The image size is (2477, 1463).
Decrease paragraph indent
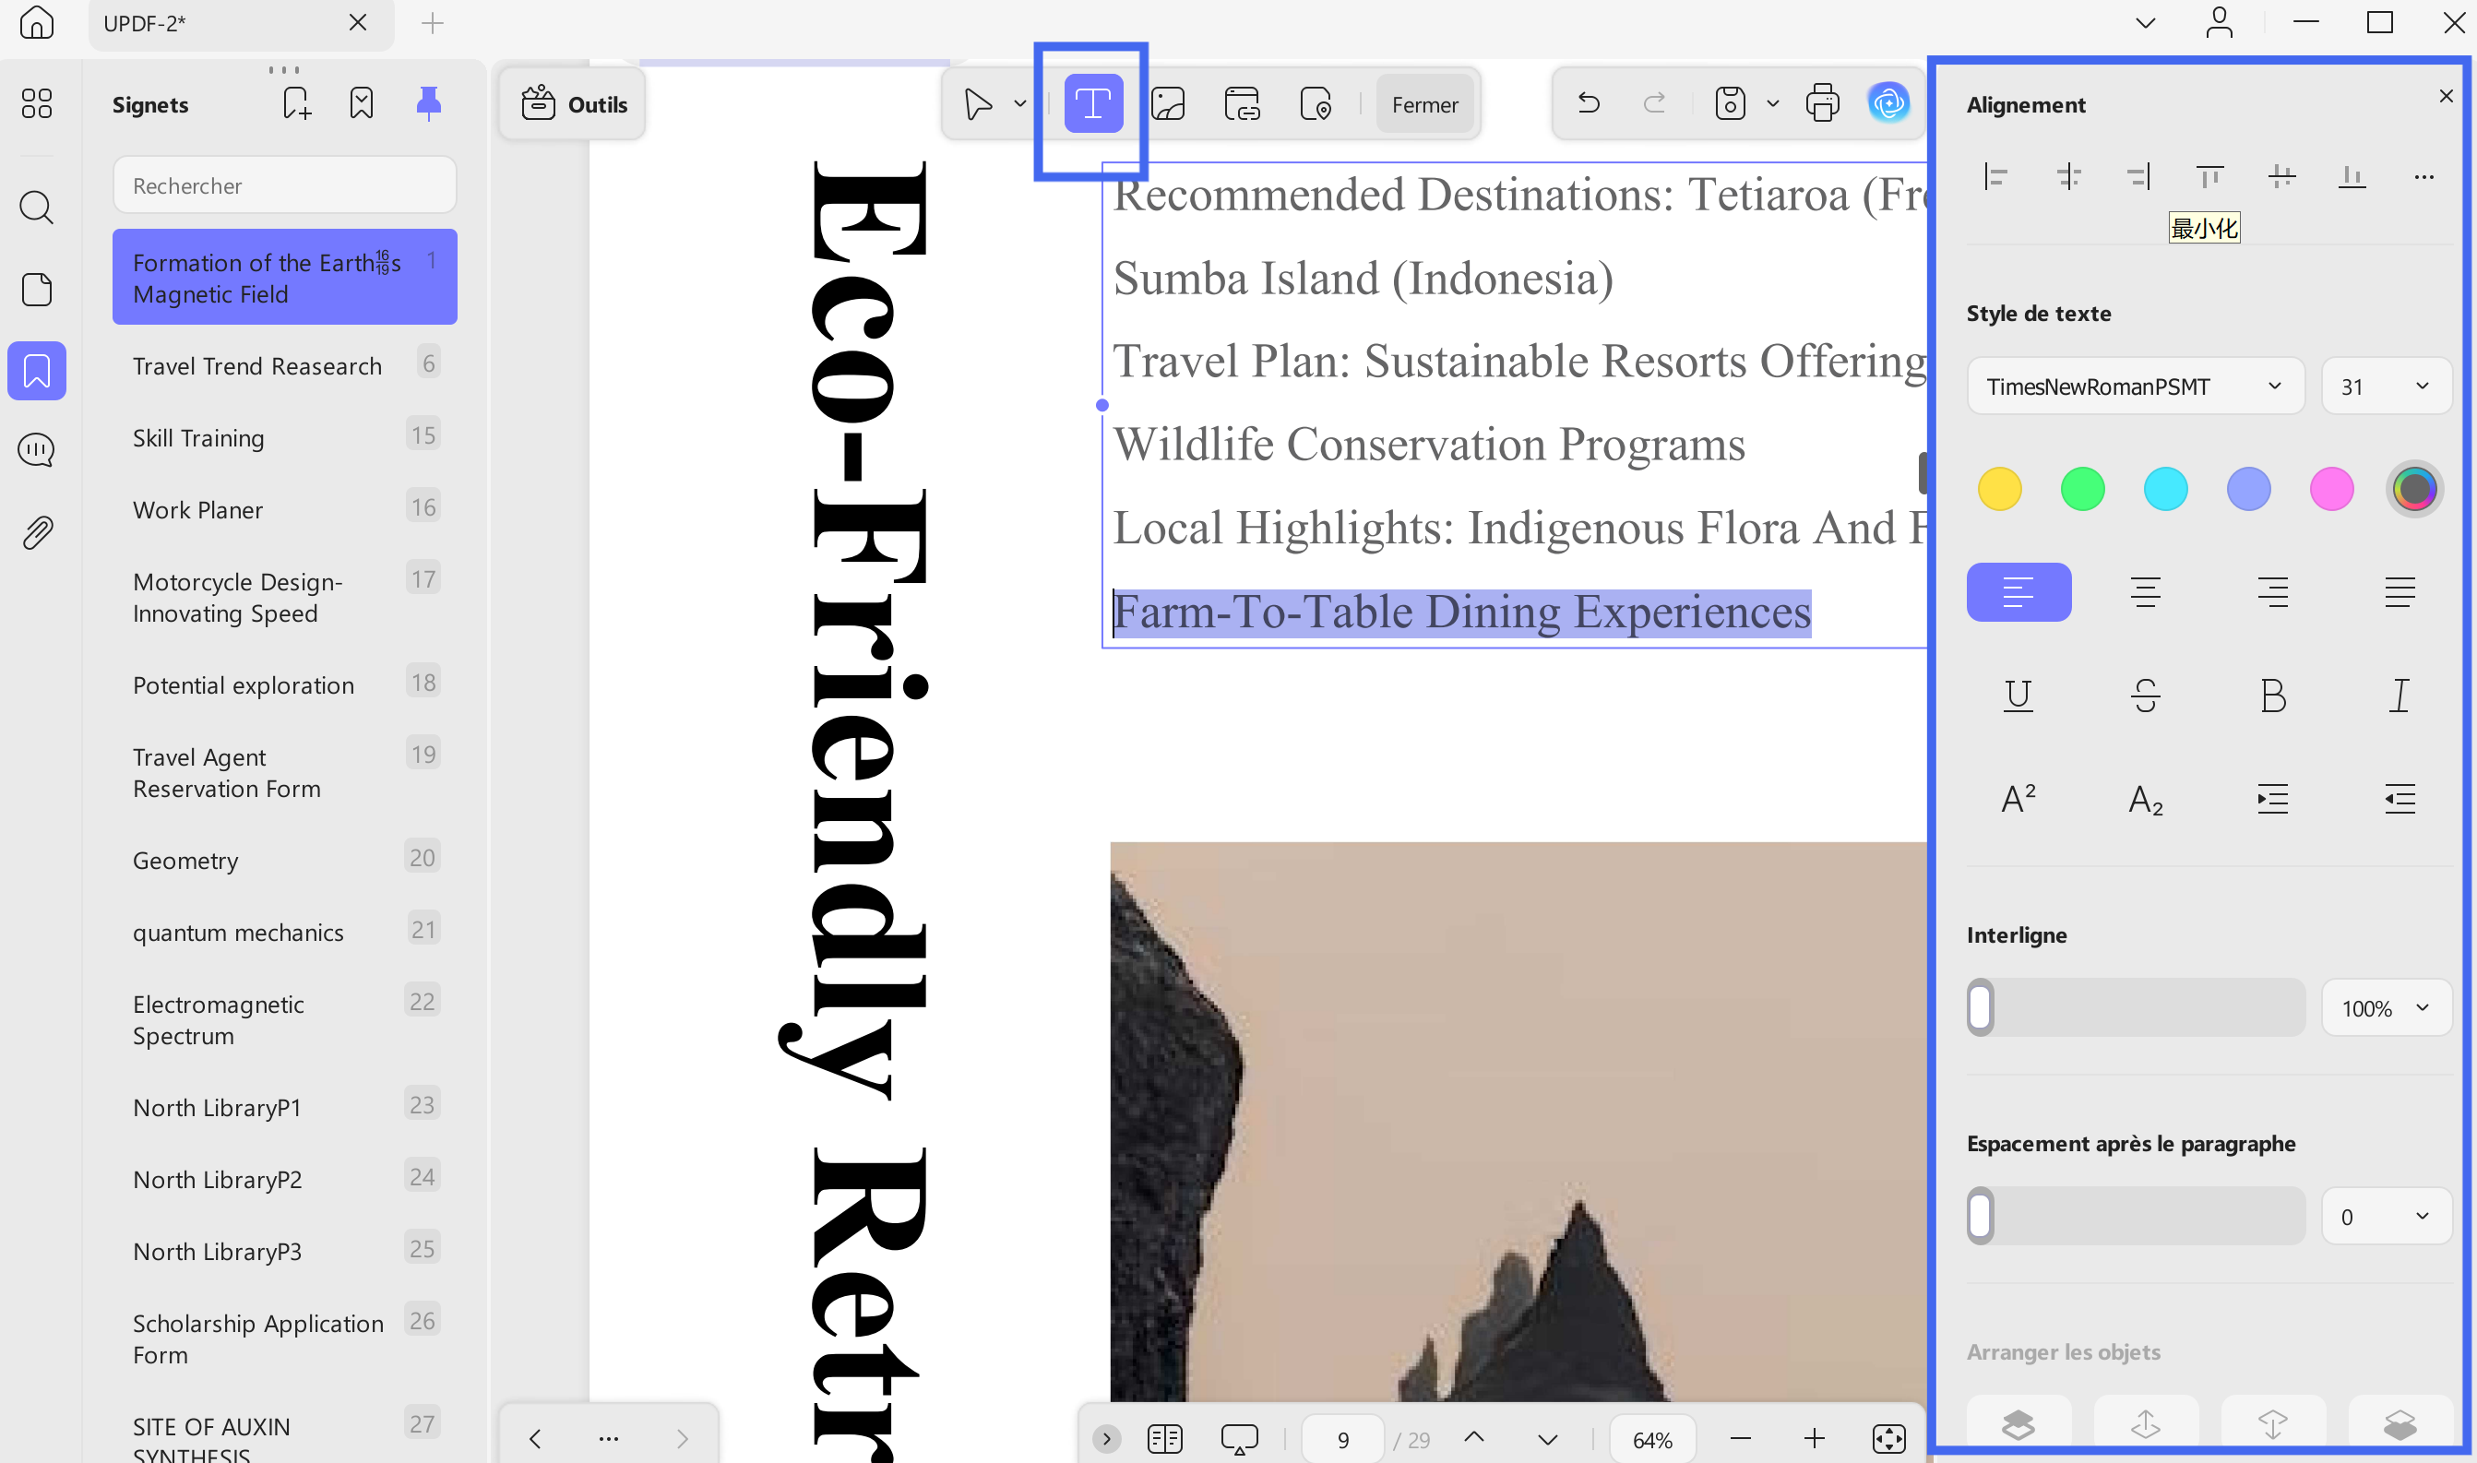click(2400, 799)
